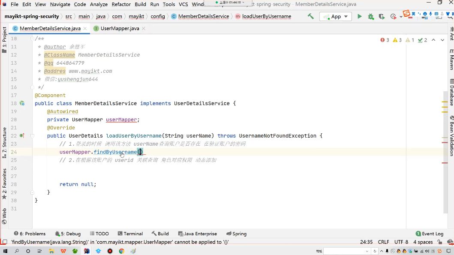Toggle the Database side panel
This screenshot has width=454, height=255.
point(451,92)
